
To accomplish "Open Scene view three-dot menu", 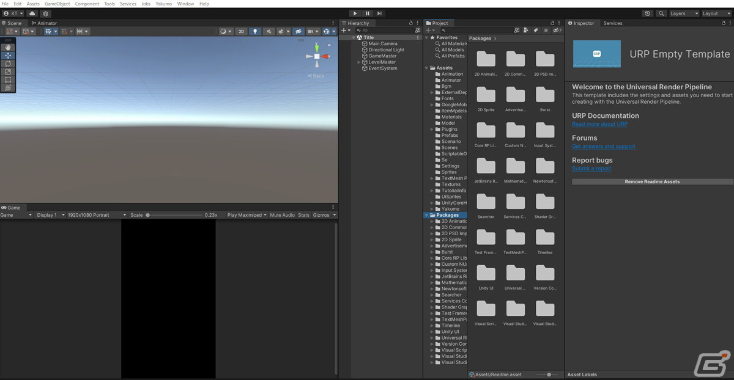I will point(333,23).
